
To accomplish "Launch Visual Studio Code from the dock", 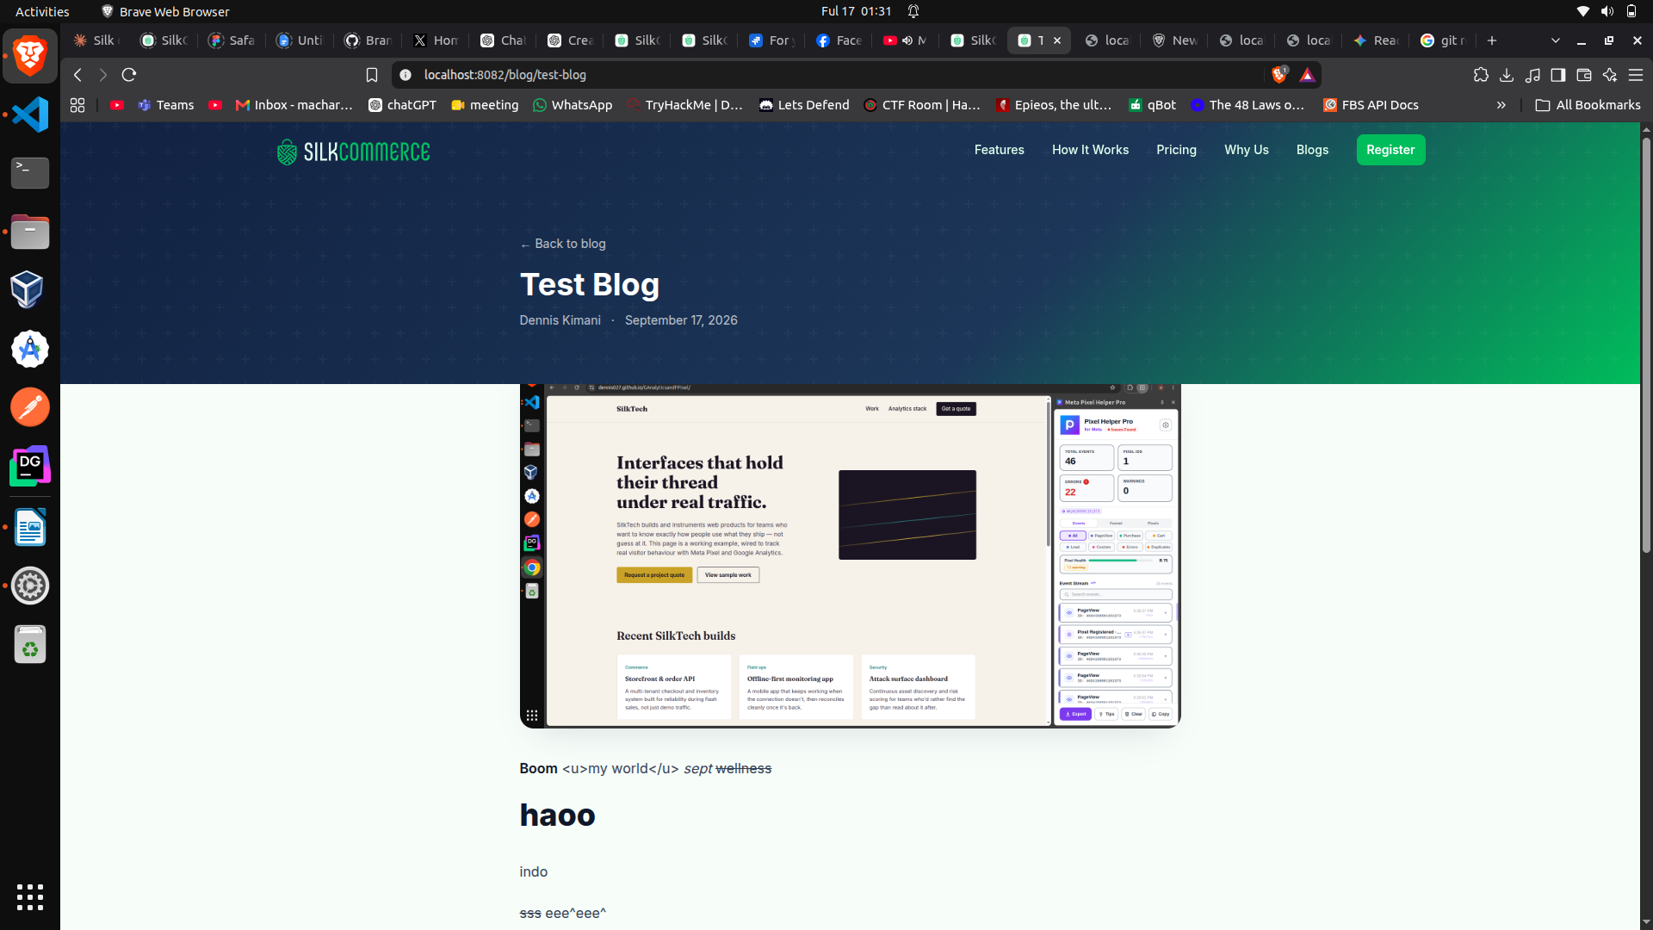I will coord(30,115).
